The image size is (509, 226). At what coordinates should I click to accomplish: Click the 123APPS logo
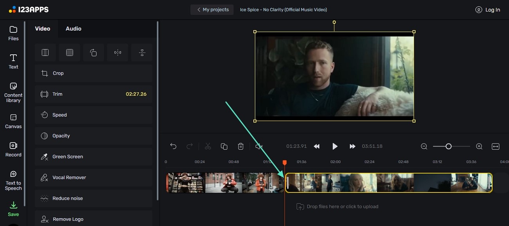29,10
